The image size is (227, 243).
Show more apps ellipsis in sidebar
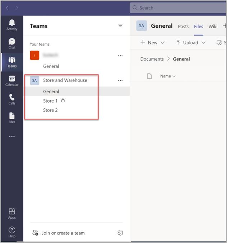coord(12,136)
